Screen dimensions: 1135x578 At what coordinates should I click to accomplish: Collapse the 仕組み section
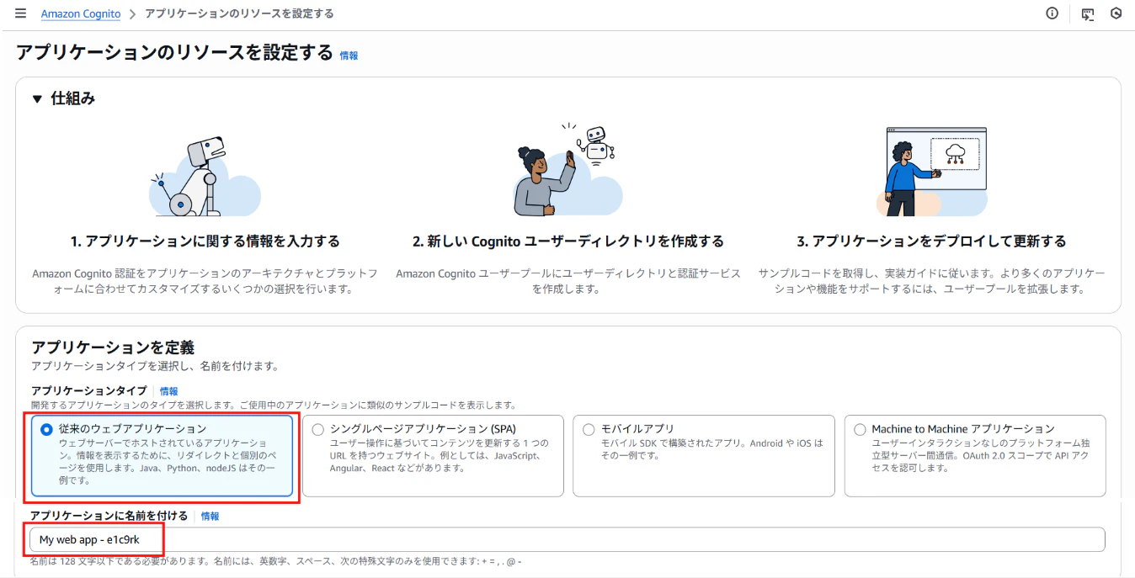pyautogui.click(x=37, y=99)
